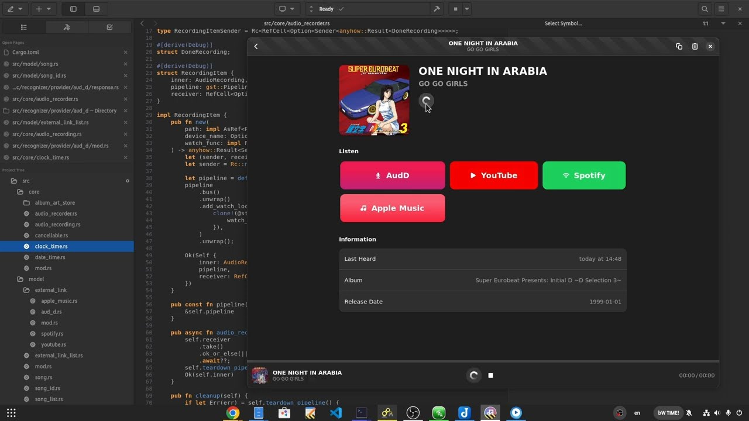
Task: Switch to the project list sidebar tab
Action: [x=23, y=27]
